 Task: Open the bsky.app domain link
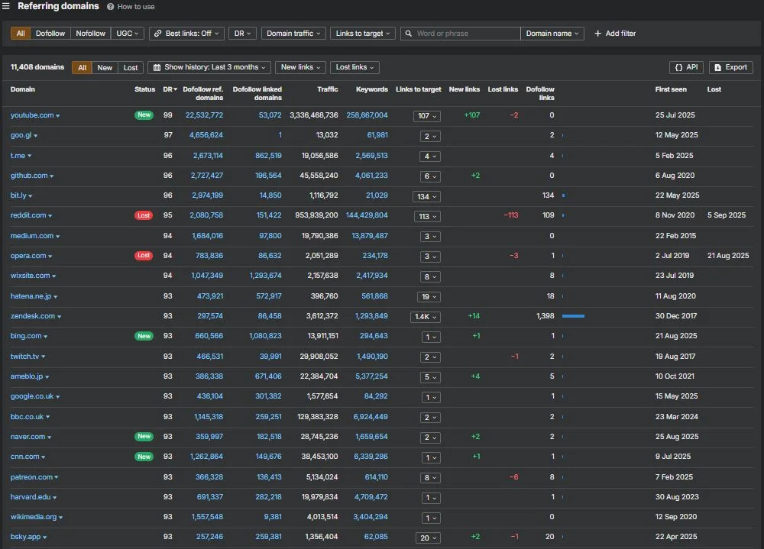coord(26,537)
